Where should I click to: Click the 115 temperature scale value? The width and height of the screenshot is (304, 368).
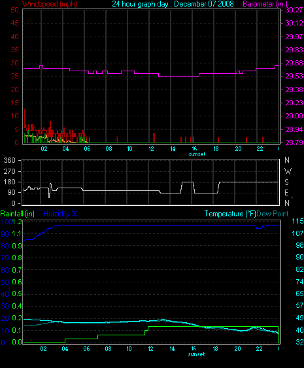coord(297,221)
